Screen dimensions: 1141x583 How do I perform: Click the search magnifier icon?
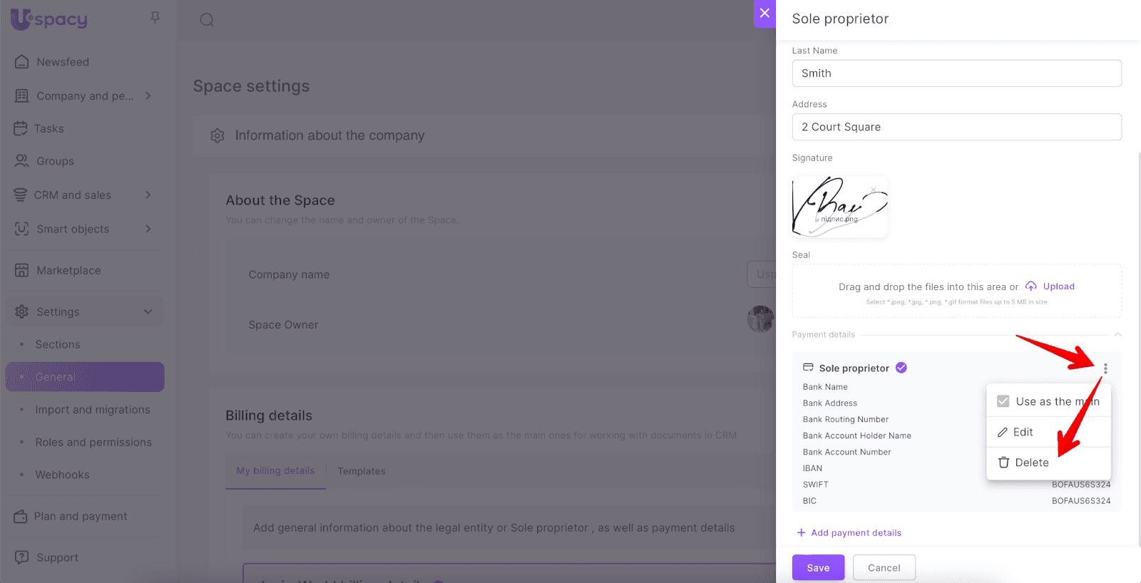tap(207, 20)
